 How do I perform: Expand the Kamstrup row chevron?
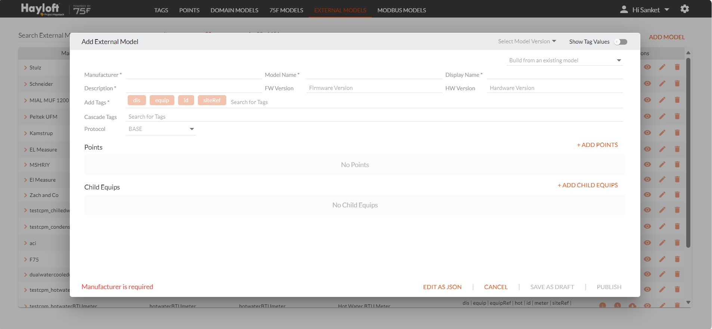point(25,133)
